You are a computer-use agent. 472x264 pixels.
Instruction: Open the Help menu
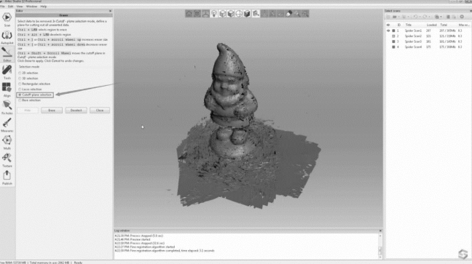tap(44, 7)
